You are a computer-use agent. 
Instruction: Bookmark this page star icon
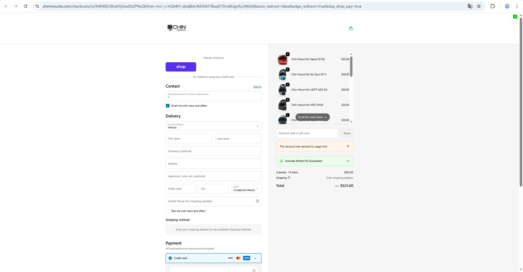[x=479, y=6]
